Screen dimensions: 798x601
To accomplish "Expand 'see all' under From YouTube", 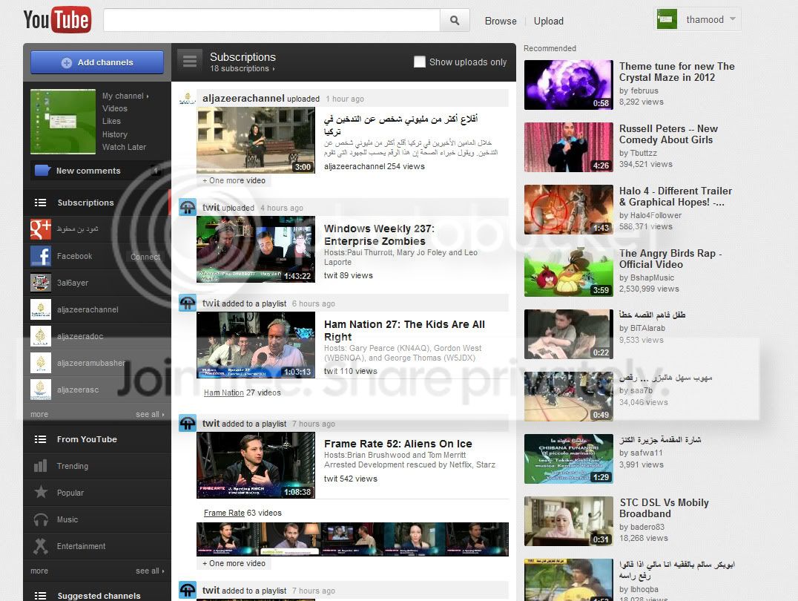I will (x=150, y=571).
